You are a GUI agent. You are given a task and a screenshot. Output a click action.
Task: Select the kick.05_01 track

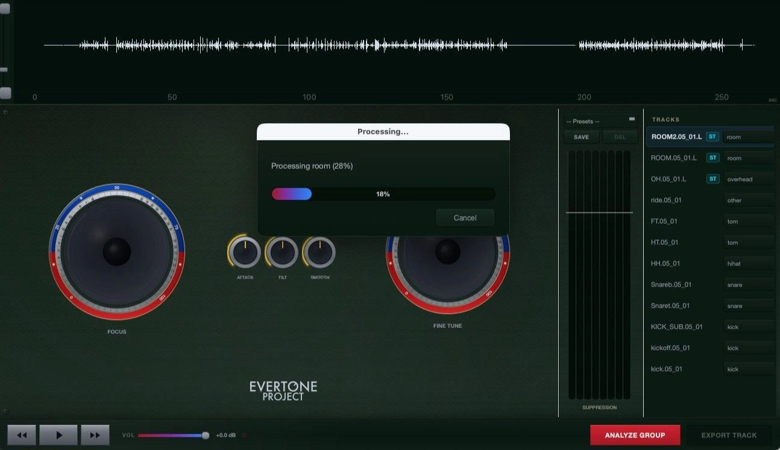[x=667, y=369]
